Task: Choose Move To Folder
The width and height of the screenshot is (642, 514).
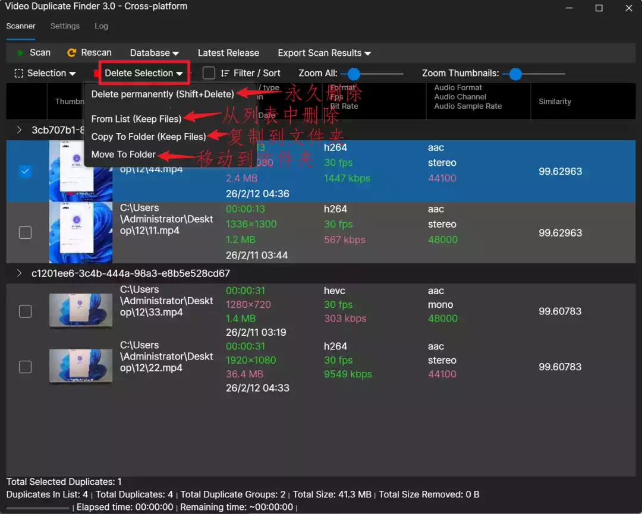Action: [x=124, y=154]
